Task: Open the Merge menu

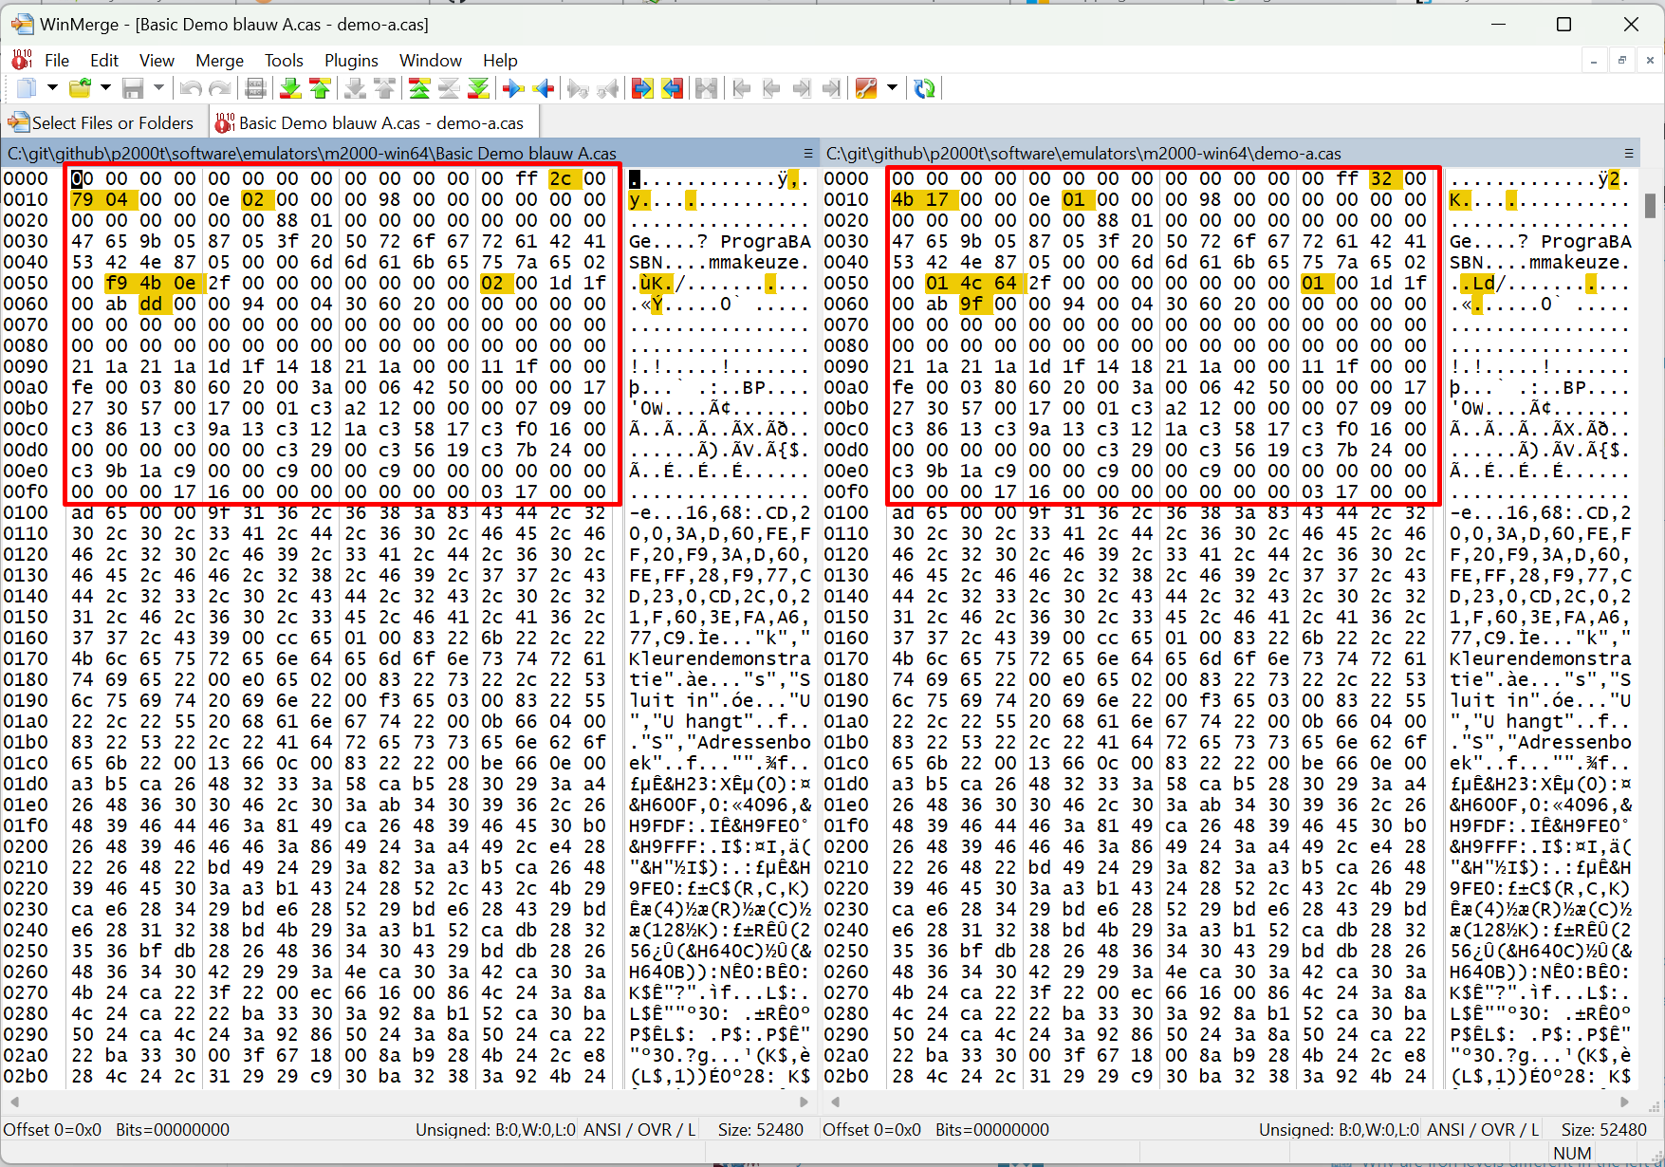Action: pyautogui.click(x=219, y=61)
